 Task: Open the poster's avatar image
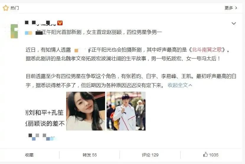[x=14, y=31]
